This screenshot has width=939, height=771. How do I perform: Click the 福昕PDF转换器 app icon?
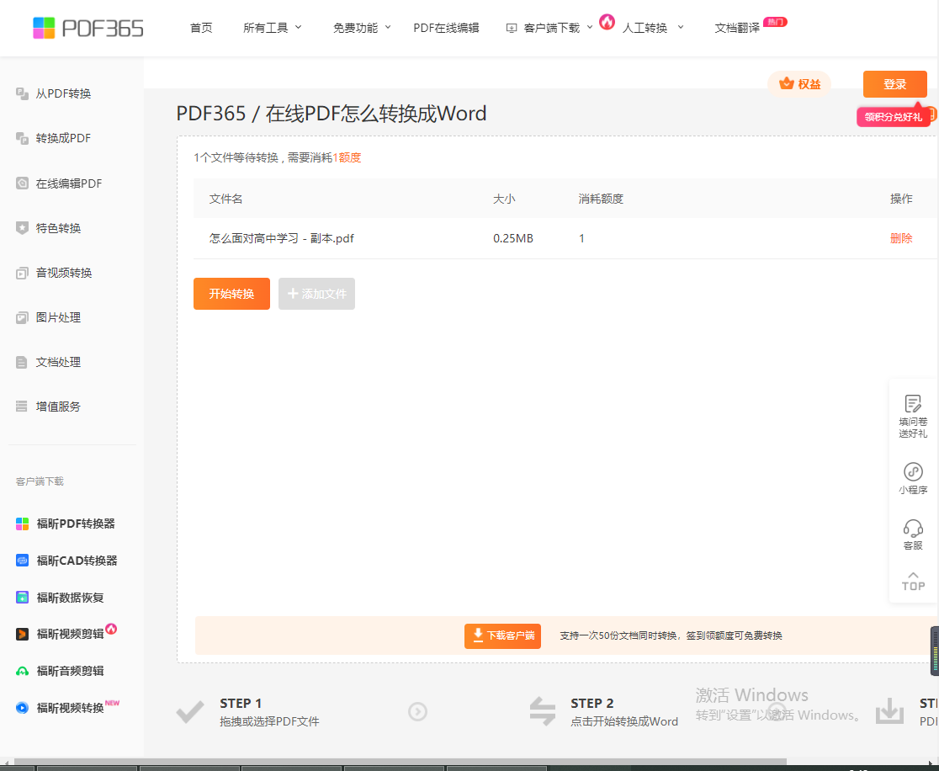click(x=22, y=524)
